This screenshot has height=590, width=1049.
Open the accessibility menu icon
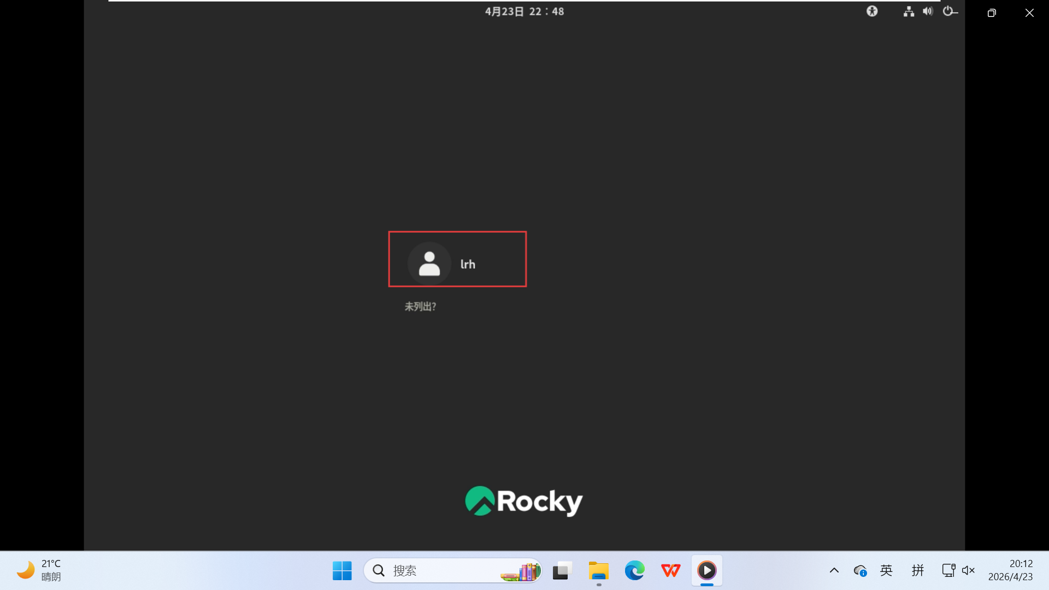872,11
